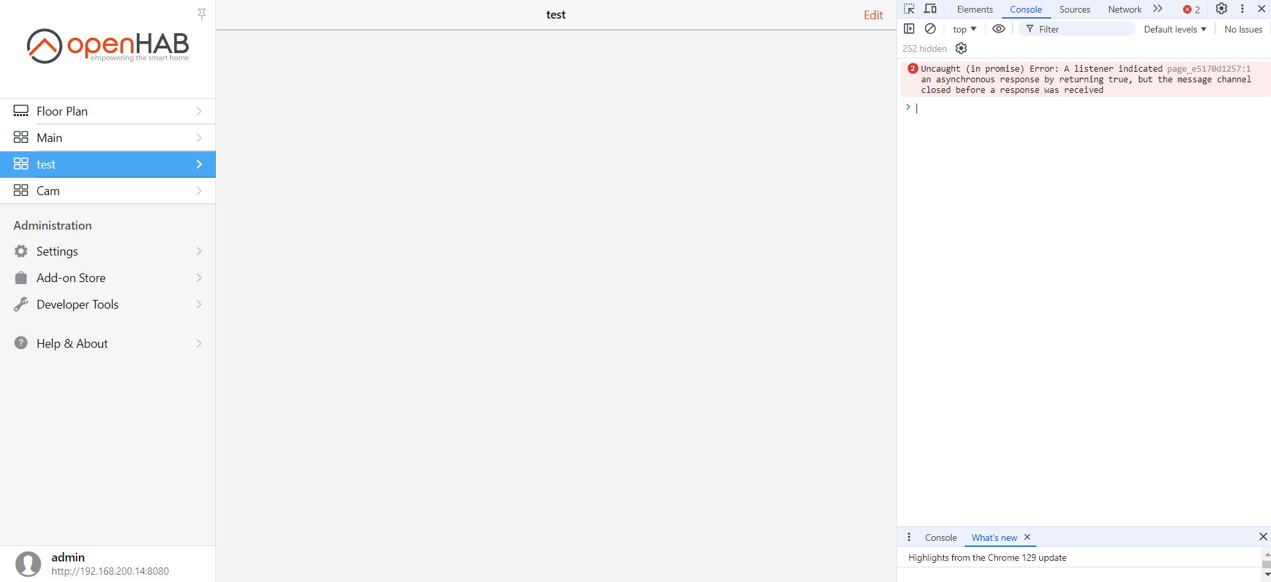
Task: Switch to the Network tab
Action: click(x=1124, y=9)
